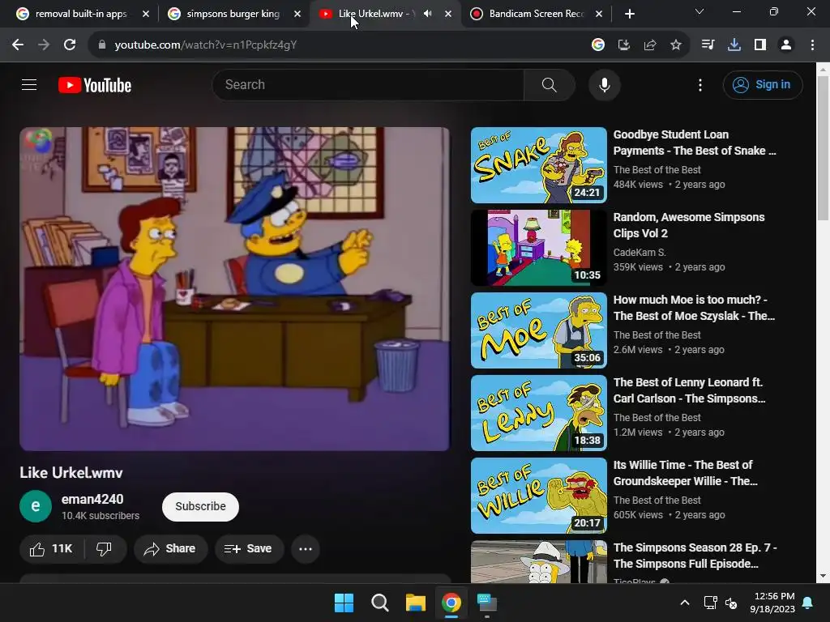830x622 pixels.
Task: Open the Chrome profile avatar icon
Action: [x=786, y=45]
